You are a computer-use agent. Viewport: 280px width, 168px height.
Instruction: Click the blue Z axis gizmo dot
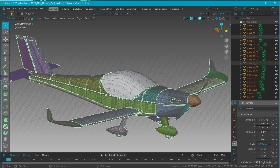[x=221, y=24]
